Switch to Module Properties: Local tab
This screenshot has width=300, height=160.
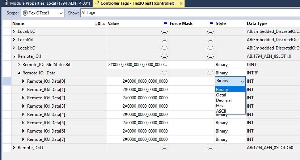(47, 3)
